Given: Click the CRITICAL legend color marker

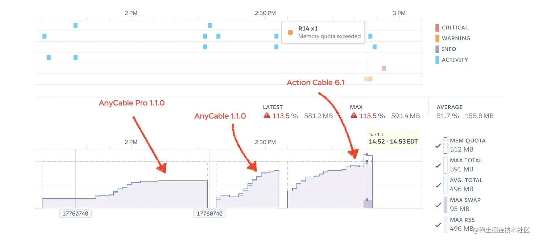Looking at the screenshot, I should point(437,28).
